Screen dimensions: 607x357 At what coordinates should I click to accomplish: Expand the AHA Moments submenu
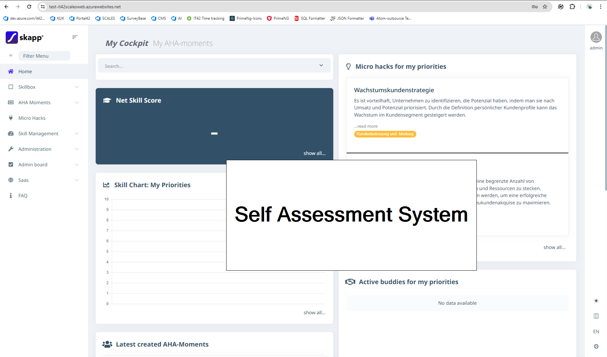[76, 103]
